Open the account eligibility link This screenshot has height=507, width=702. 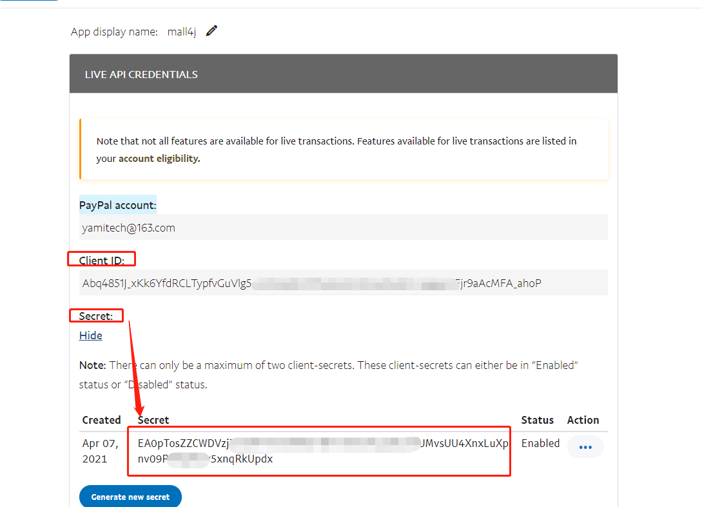[x=159, y=159]
